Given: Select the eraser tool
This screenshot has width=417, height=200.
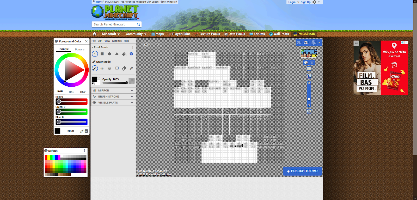Looking at the screenshot, I should click(x=124, y=68).
